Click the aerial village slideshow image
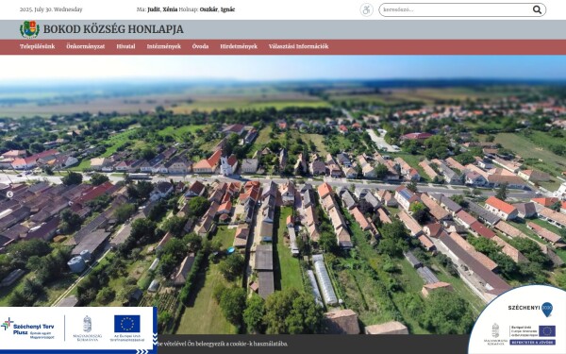This screenshot has height=354, width=566. click(283, 188)
